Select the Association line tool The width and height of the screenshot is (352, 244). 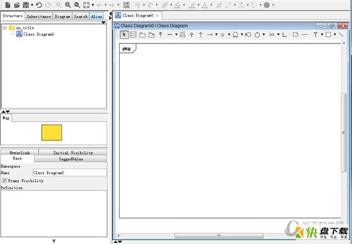coord(170,34)
